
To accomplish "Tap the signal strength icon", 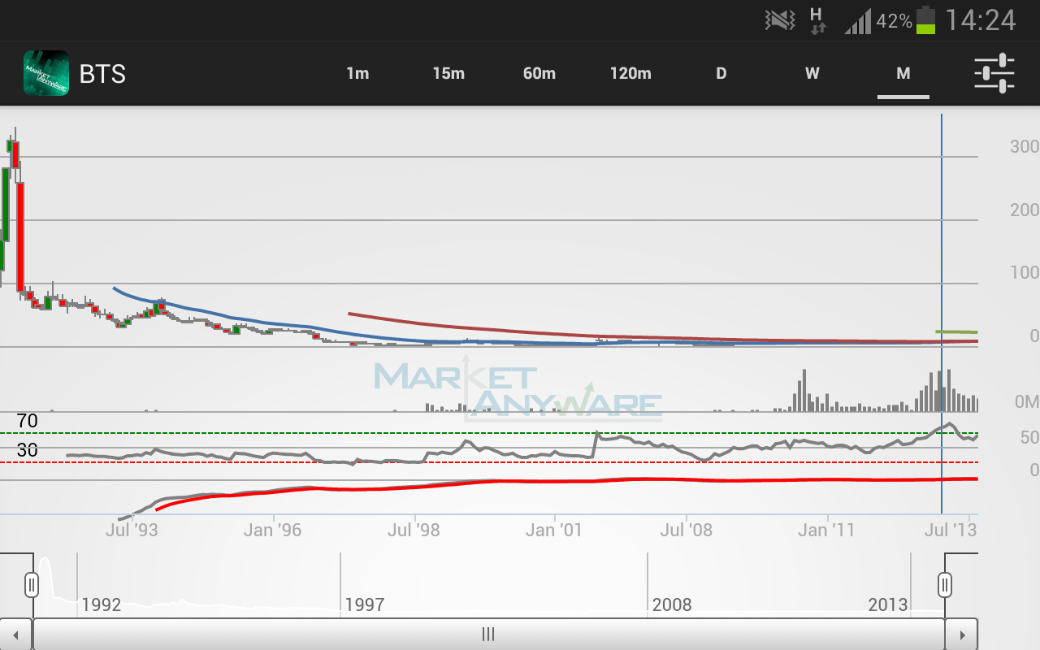I will point(857,20).
